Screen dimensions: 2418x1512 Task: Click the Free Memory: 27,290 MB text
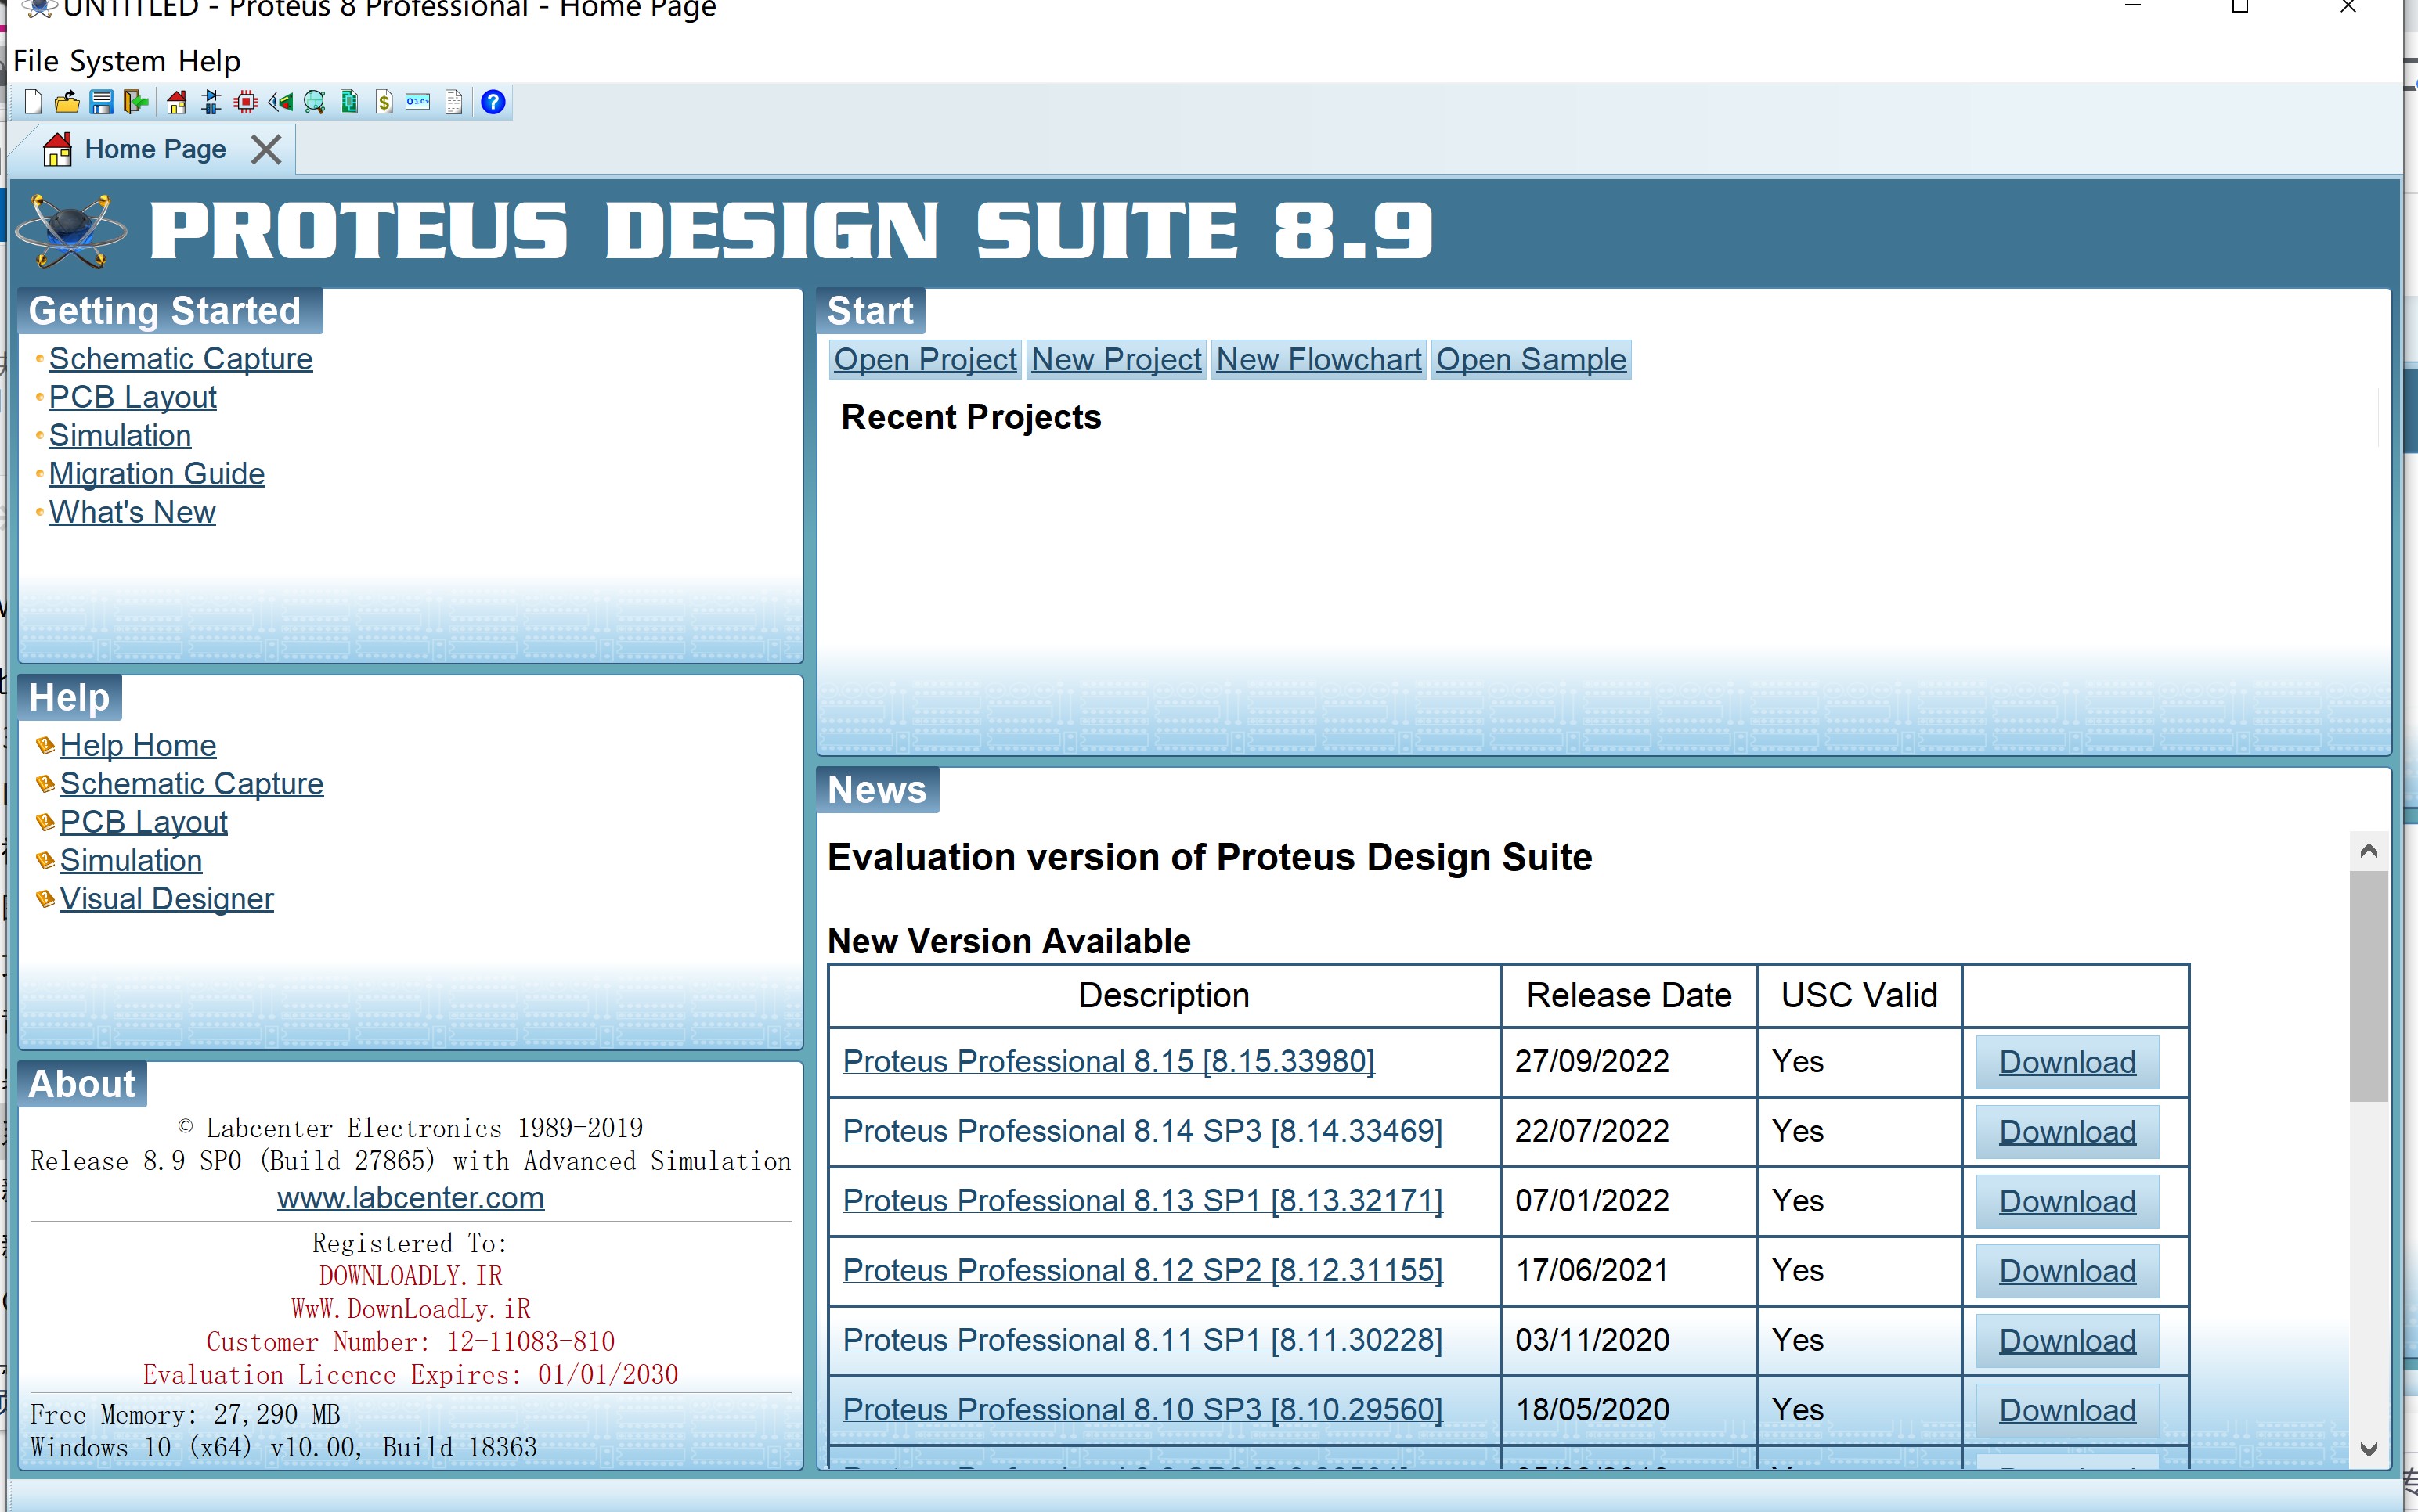coord(185,1414)
